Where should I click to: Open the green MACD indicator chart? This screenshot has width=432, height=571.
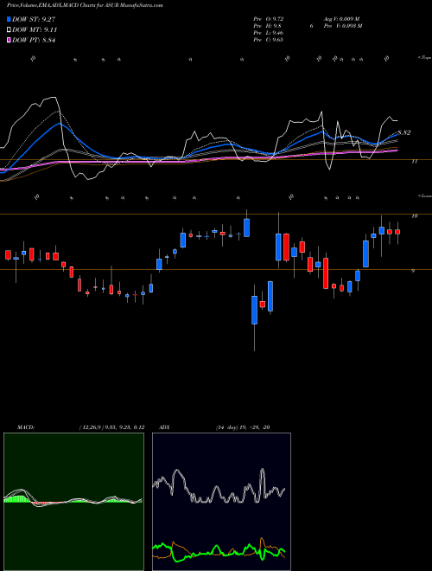(73, 502)
